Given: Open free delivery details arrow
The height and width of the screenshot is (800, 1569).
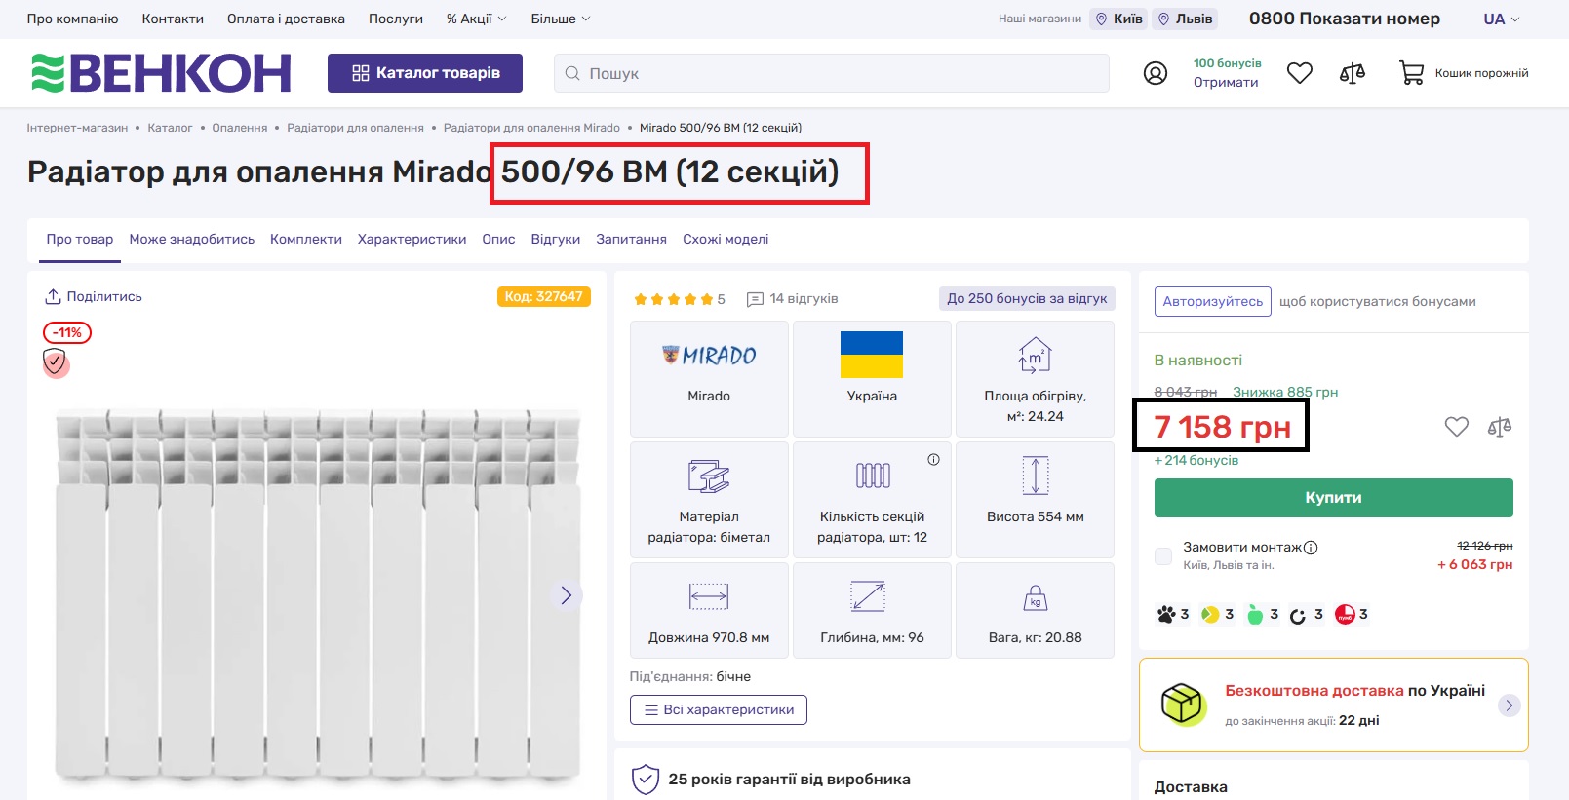Looking at the screenshot, I should pos(1510,705).
